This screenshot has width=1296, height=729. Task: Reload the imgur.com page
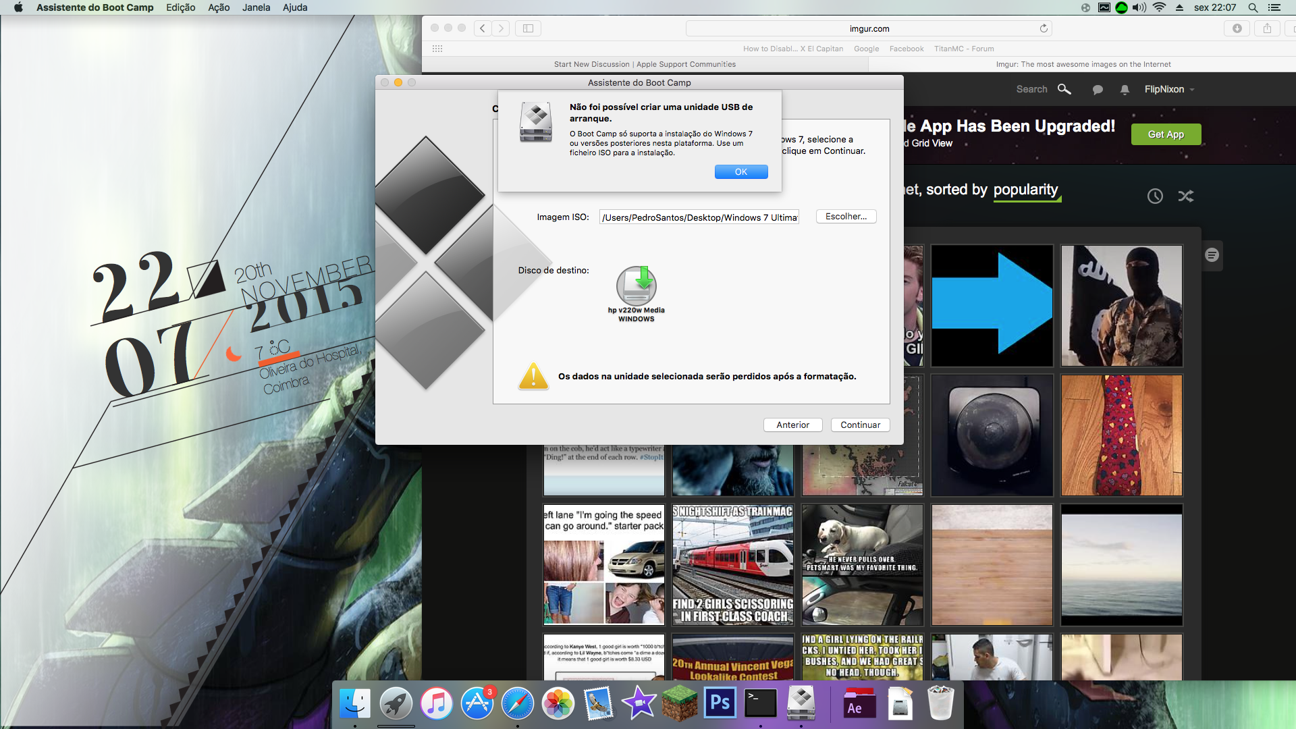click(x=1044, y=28)
